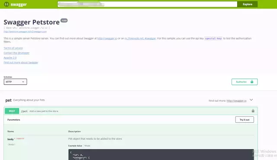Select the Example Value tab

[75, 146]
